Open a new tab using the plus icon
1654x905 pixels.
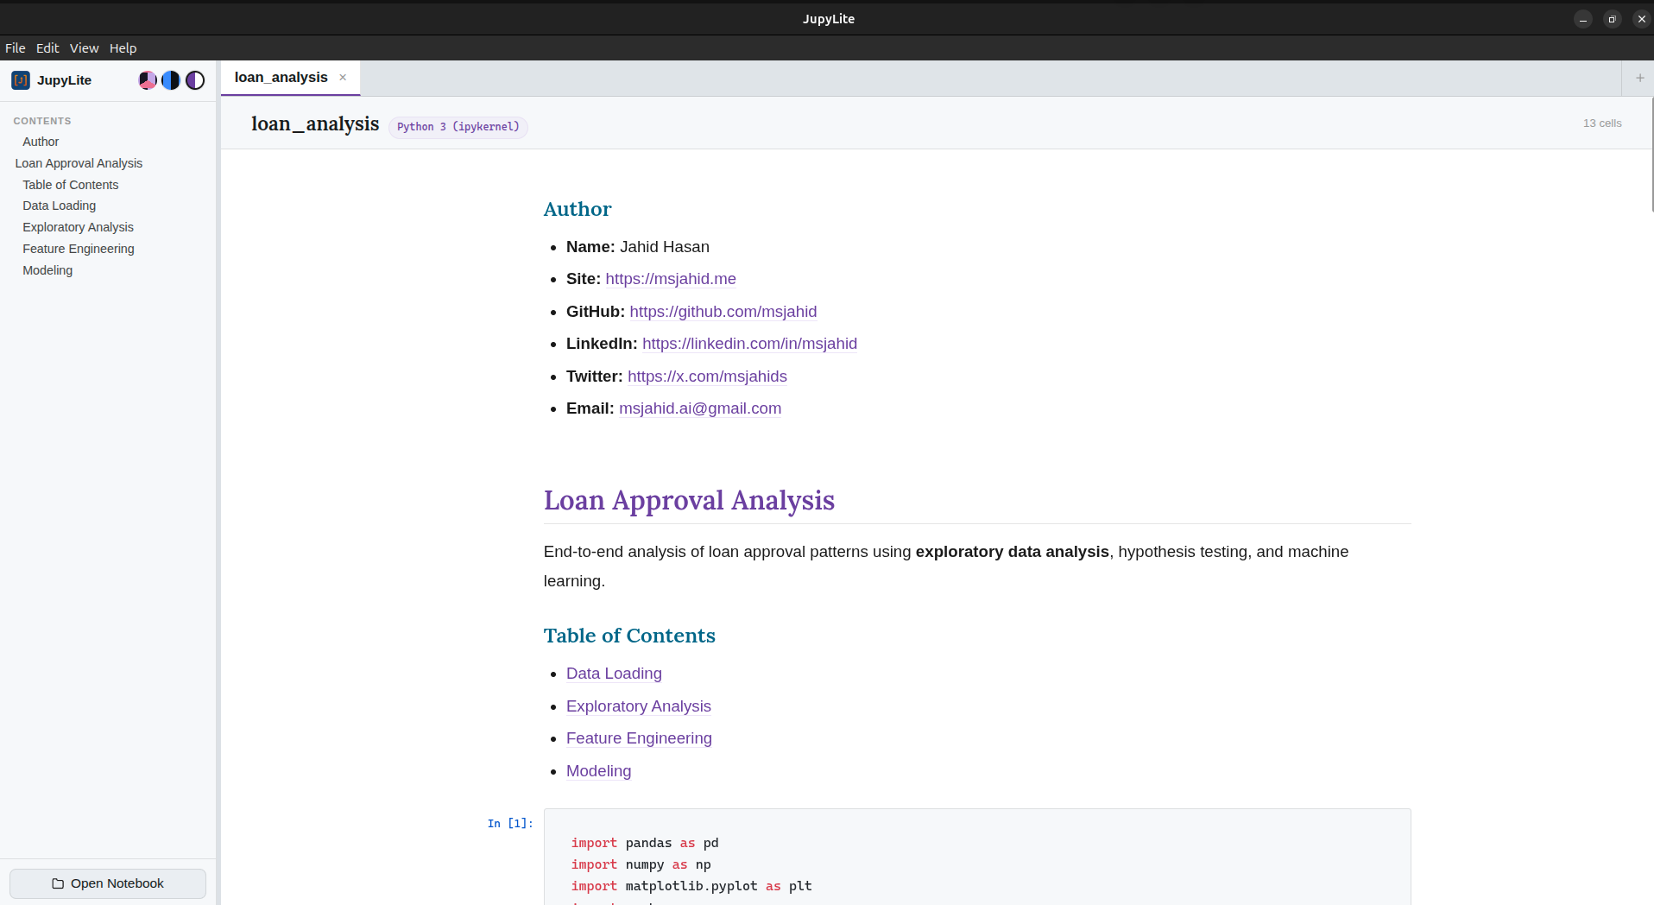[x=1638, y=77]
